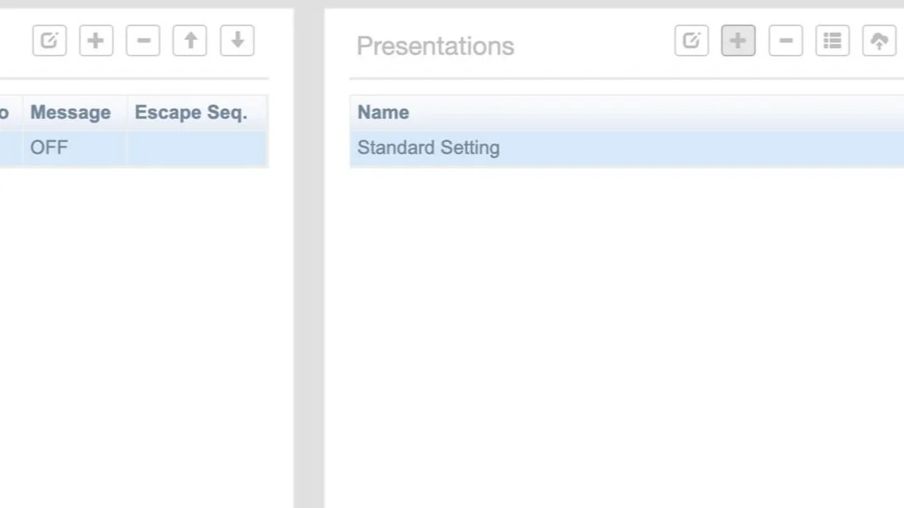Image resolution: width=904 pixels, height=508 pixels.
Task: Move the selected message down
Action: 237,41
